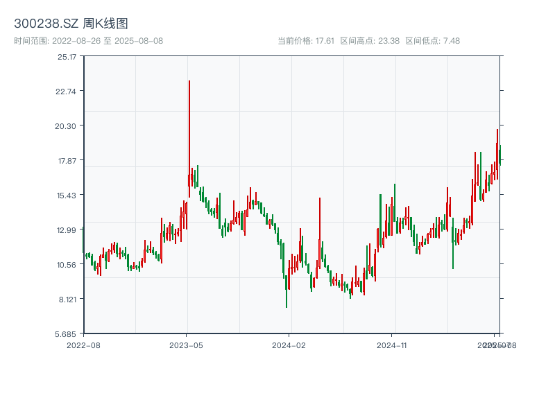The width and height of the screenshot is (555, 416).
Task: Click the y-axis label 5.685
Action: [65, 334]
